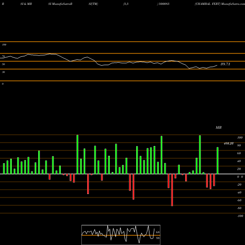Click the 100 label on MR axis
245x245 pixels.
(240, 138)
